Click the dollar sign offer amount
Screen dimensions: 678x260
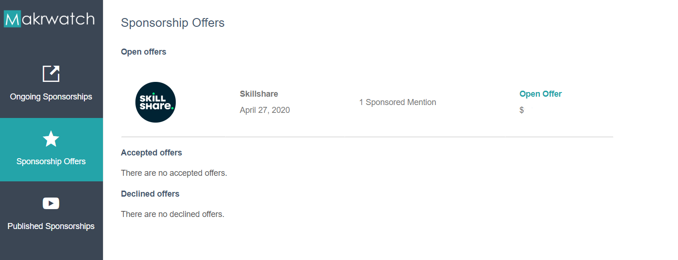click(522, 110)
